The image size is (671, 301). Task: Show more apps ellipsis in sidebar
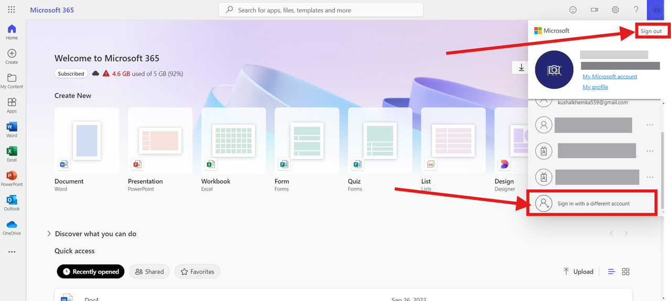click(12, 252)
